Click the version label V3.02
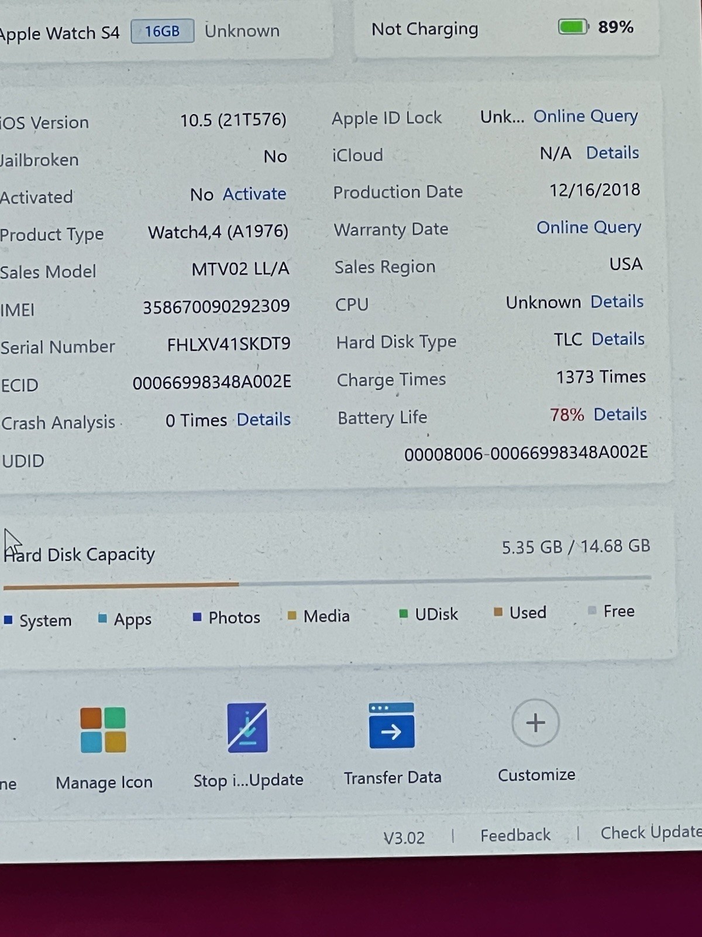This screenshot has width=702, height=937. (x=404, y=838)
